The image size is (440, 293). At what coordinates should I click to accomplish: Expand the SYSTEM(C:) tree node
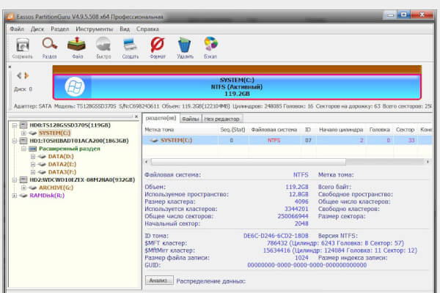point(23,133)
